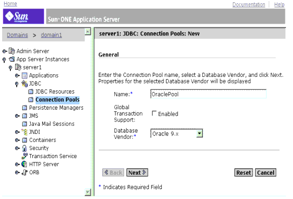Open Transaction Service in the tree

[53, 156]
